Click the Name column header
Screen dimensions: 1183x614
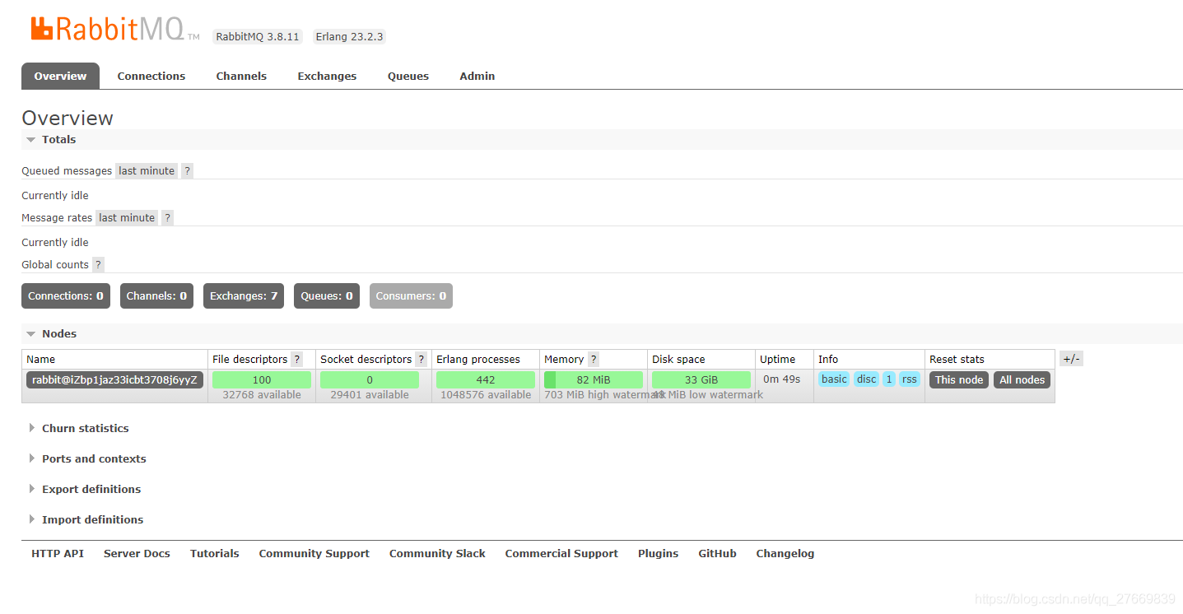41,360
